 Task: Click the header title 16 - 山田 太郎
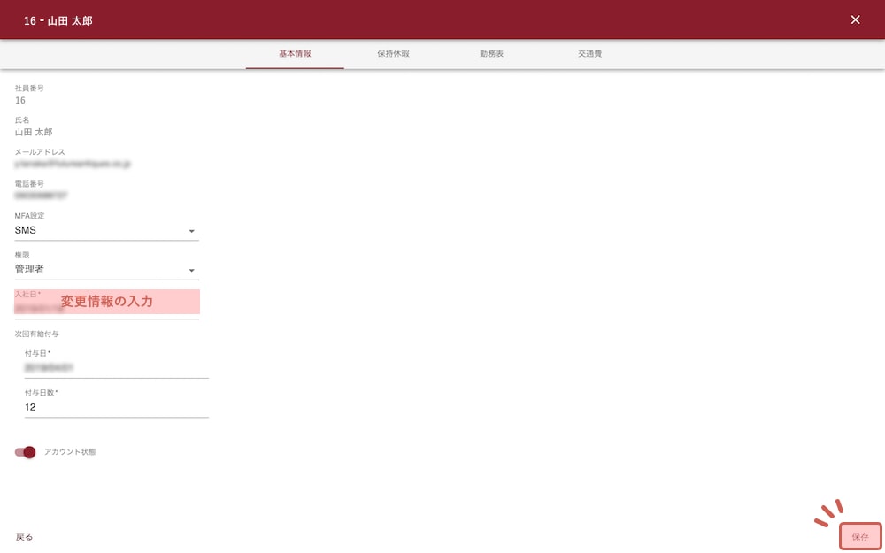tap(58, 20)
